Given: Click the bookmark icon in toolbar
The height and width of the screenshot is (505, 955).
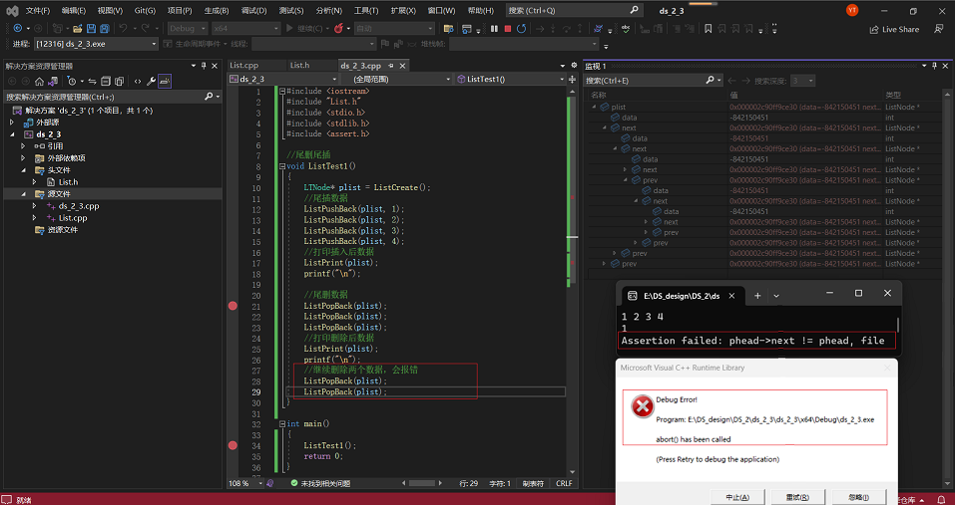Looking at the screenshot, I should [x=708, y=29].
